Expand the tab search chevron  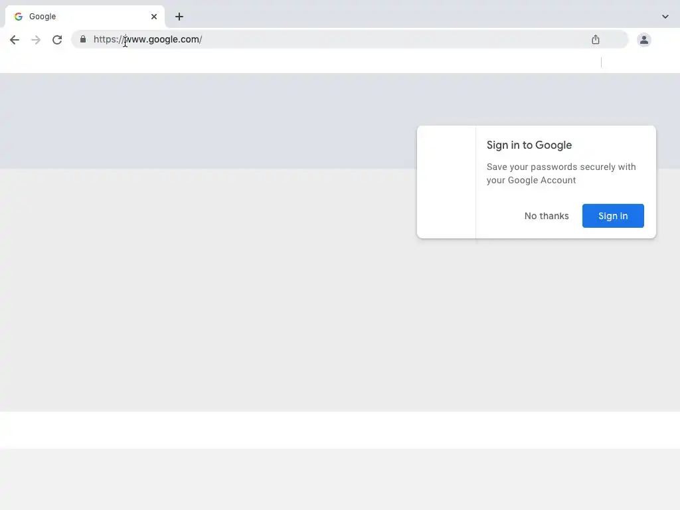point(665,17)
